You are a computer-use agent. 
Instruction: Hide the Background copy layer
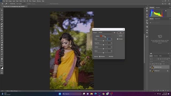150,67
